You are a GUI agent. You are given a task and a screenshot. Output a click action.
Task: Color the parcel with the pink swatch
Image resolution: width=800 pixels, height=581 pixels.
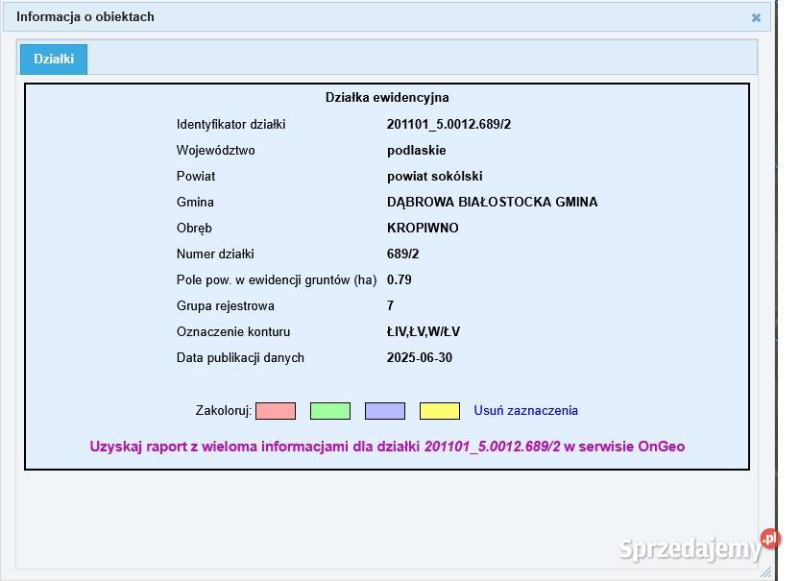click(276, 411)
